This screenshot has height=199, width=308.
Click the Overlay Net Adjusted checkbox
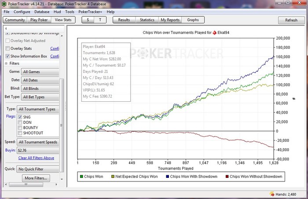pos(7,41)
